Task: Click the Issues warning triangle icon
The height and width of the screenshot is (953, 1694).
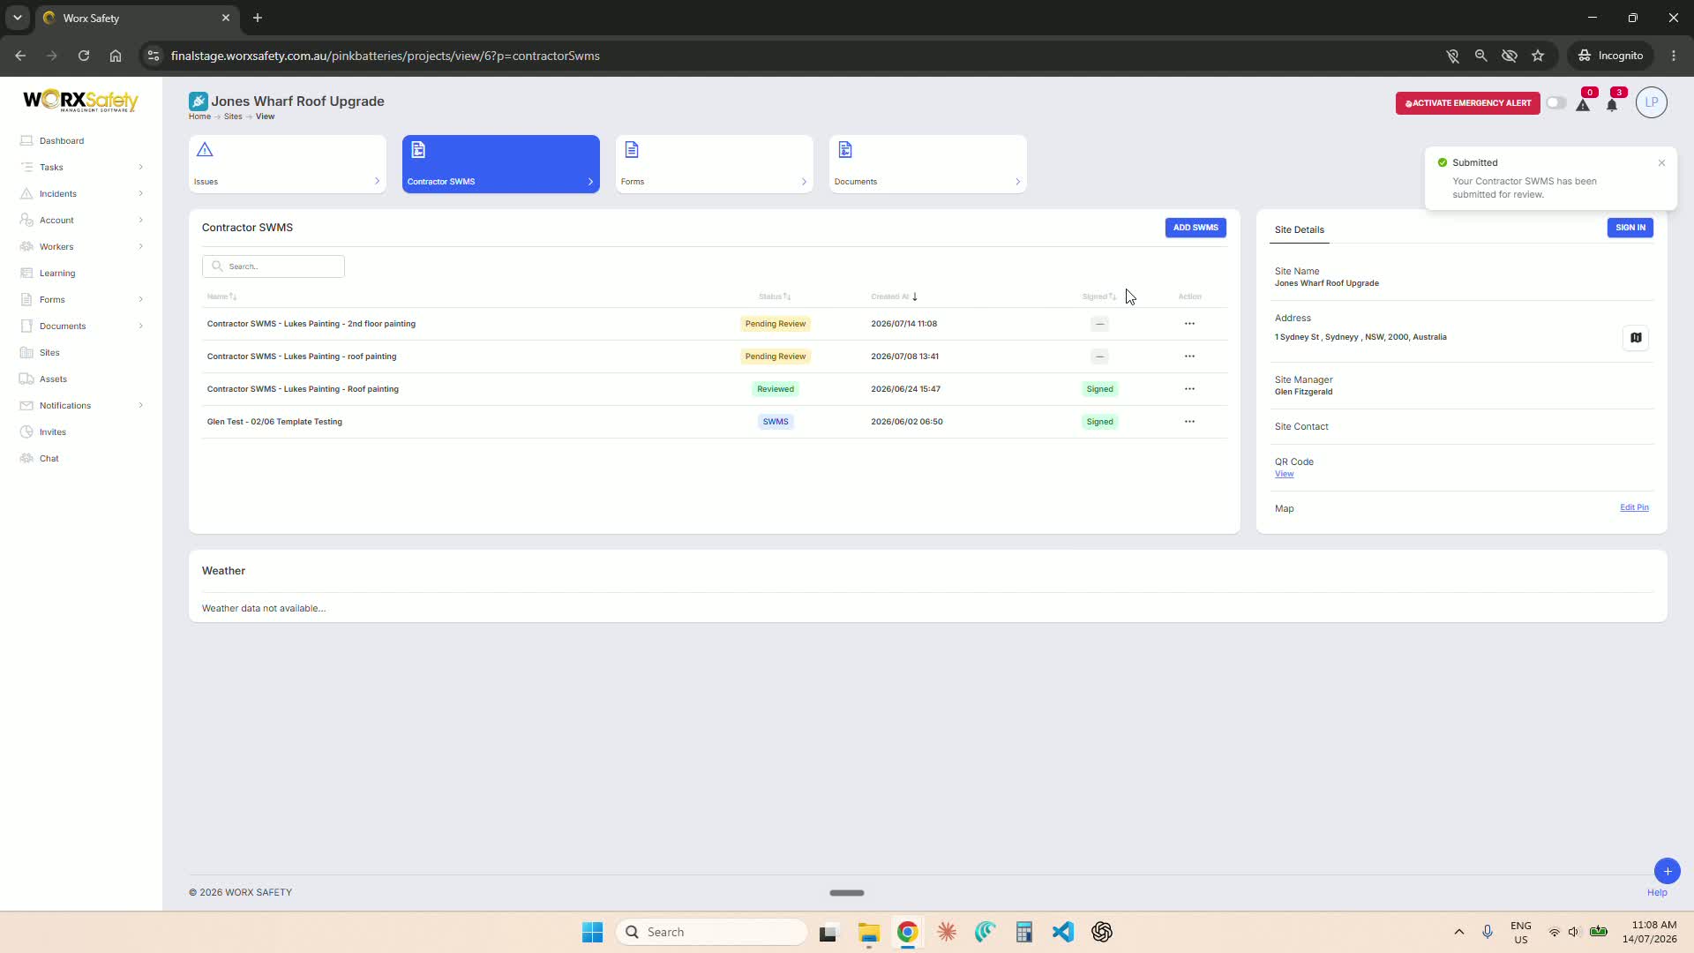Action: click(205, 150)
